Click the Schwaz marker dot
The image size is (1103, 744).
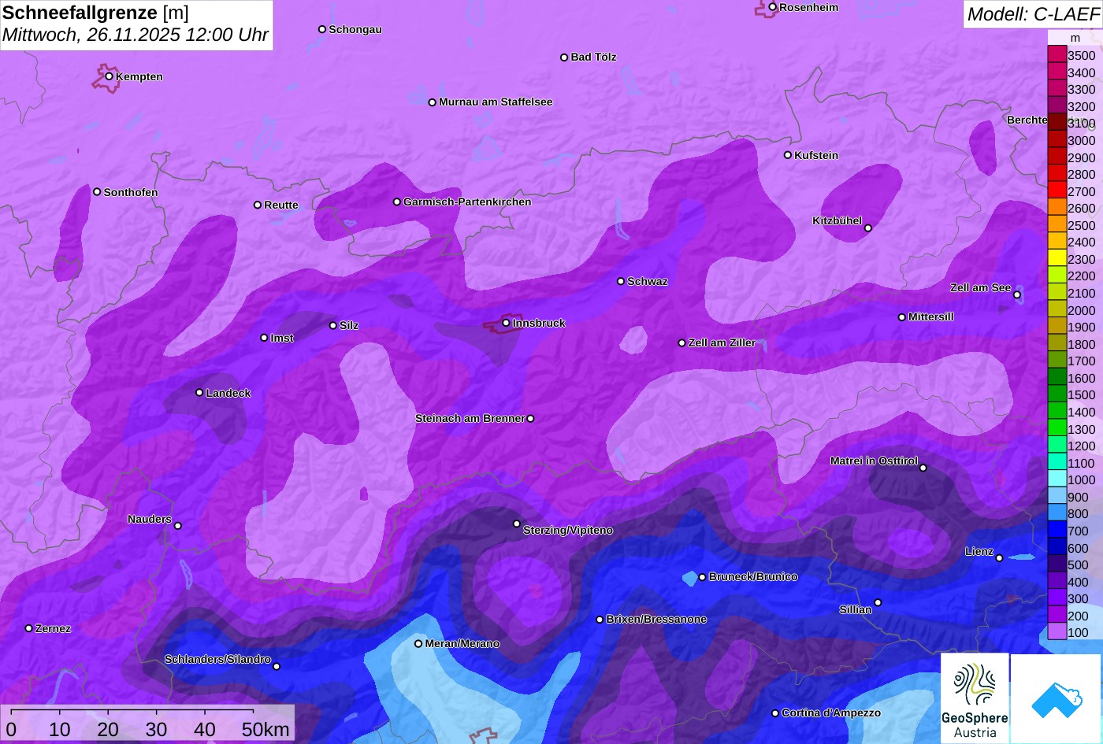pyautogui.click(x=621, y=281)
